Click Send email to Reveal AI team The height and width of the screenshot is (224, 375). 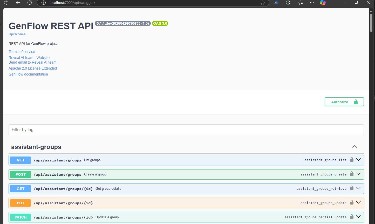32,62
